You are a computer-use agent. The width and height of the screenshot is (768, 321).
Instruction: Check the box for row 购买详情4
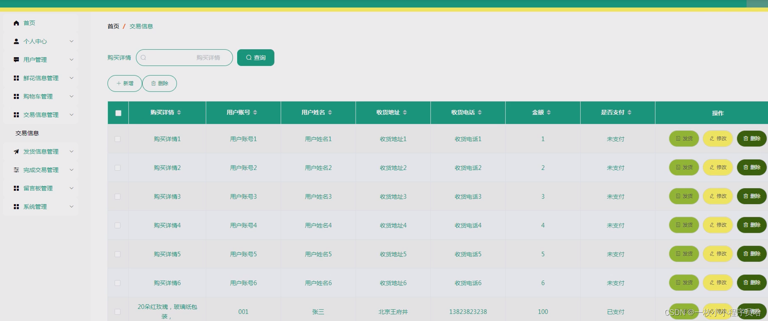click(x=118, y=225)
